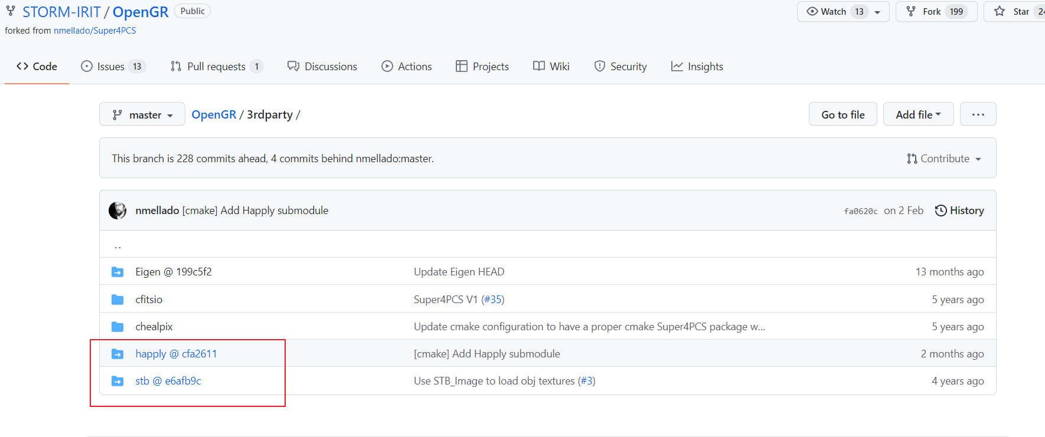The width and height of the screenshot is (1045, 437).
Task: Click the Fork count 199
Action: coord(956,12)
